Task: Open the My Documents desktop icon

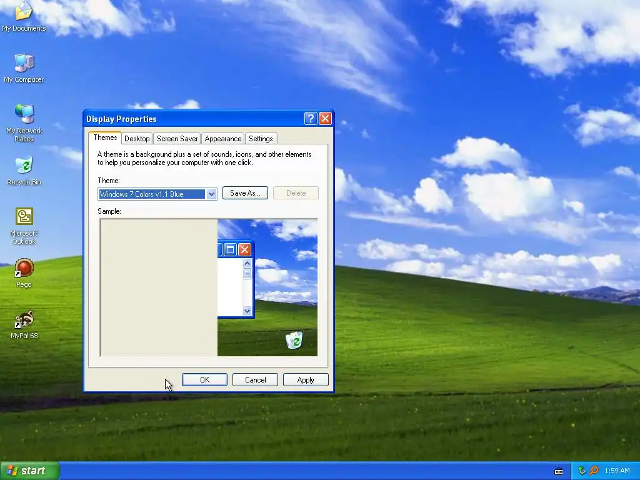Action: (24, 16)
